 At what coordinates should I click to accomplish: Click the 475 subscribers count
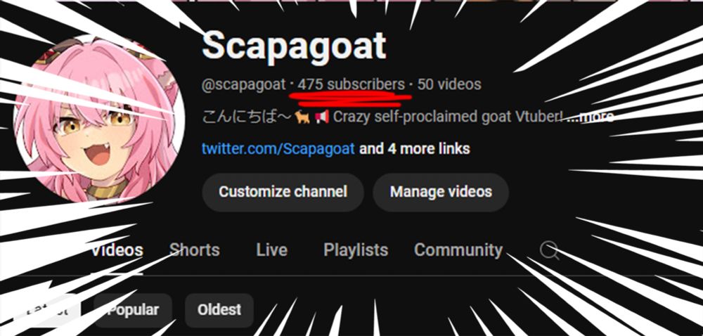[351, 84]
